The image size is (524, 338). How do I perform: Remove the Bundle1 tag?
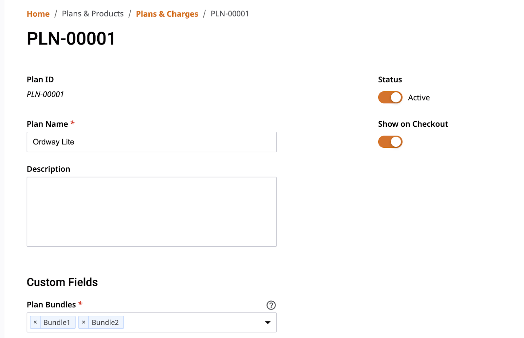point(35,322)
